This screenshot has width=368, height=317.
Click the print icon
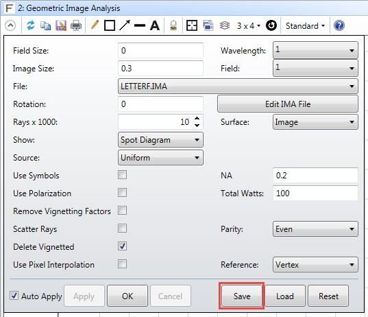coord(76,25)
